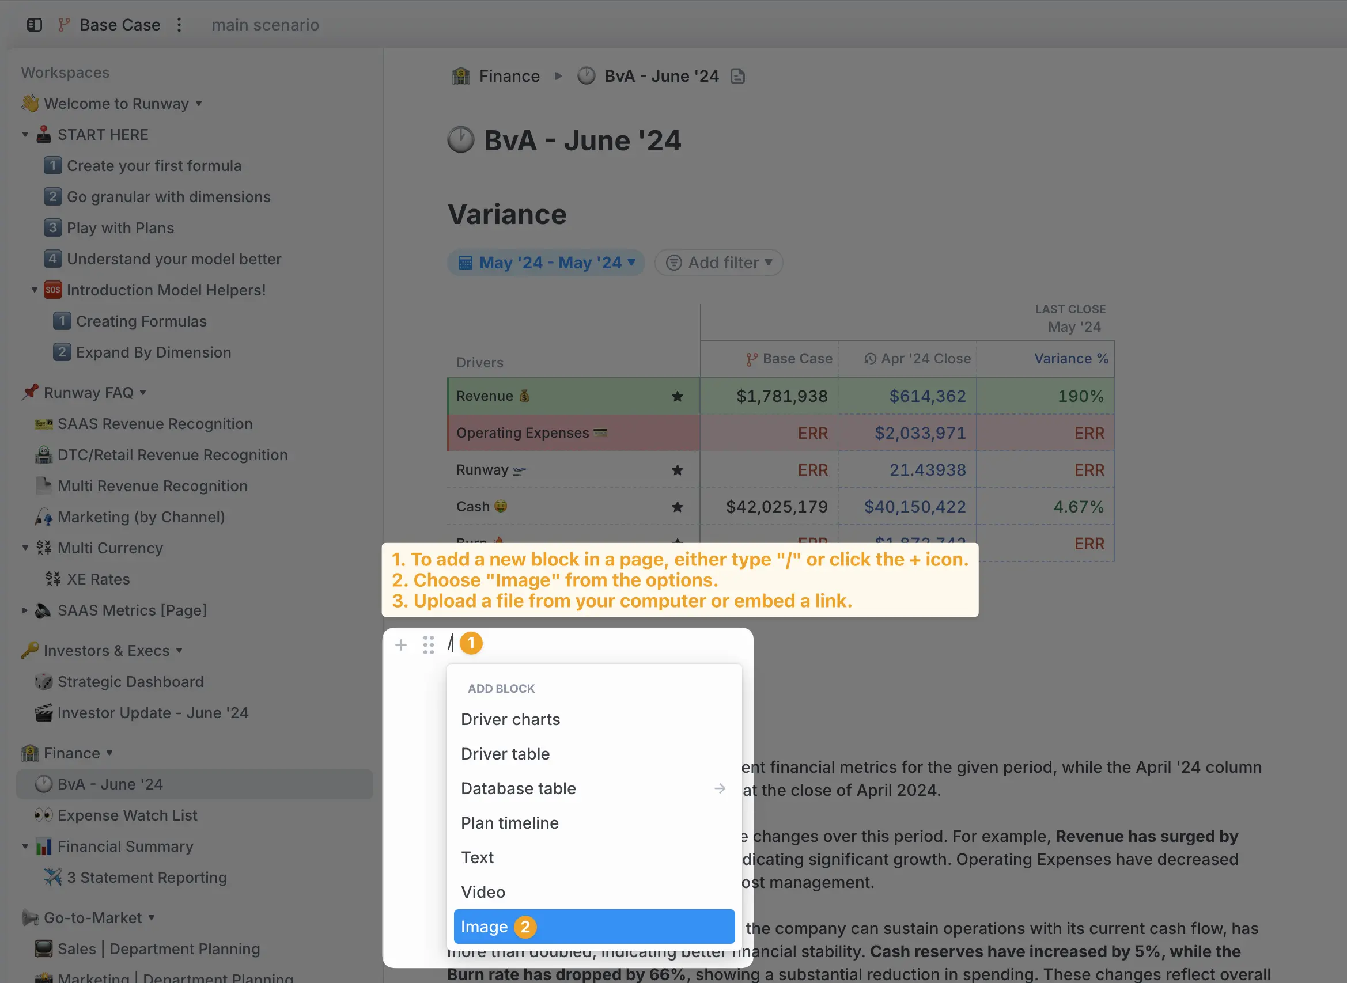Click the SAAS Metrics icon in sidebar

pos(43,610)
